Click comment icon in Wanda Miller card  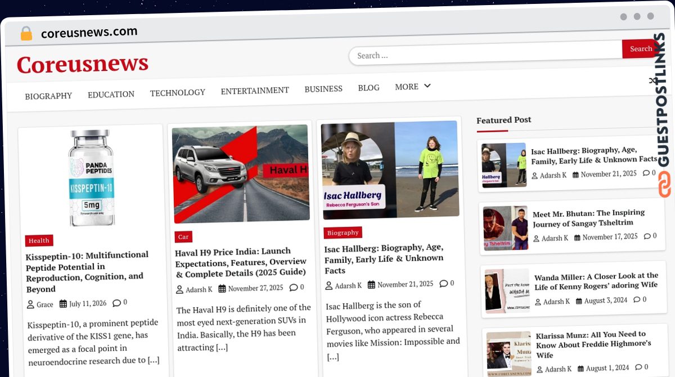point(636,300)
